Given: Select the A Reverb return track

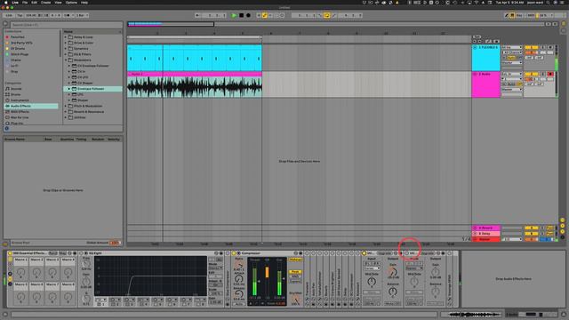Looking at the screenshot, I should click(486, 228).
